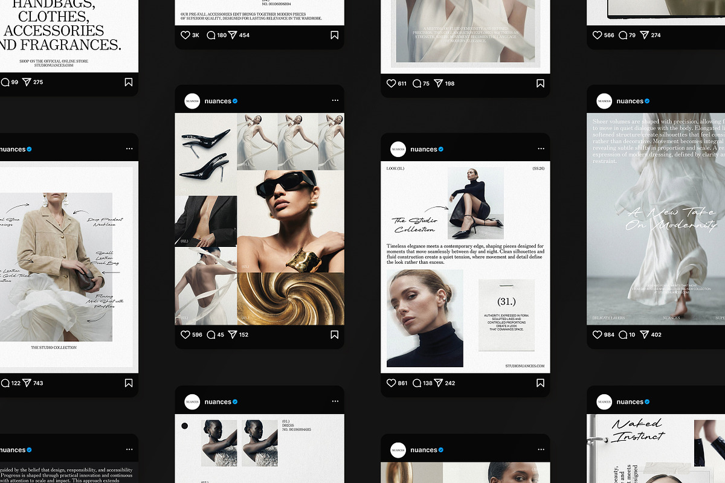Screen dimensions: 725x483
Task: Open STUDIONUANCES.COM link in Look 31 post
Action: pos(525,366)
